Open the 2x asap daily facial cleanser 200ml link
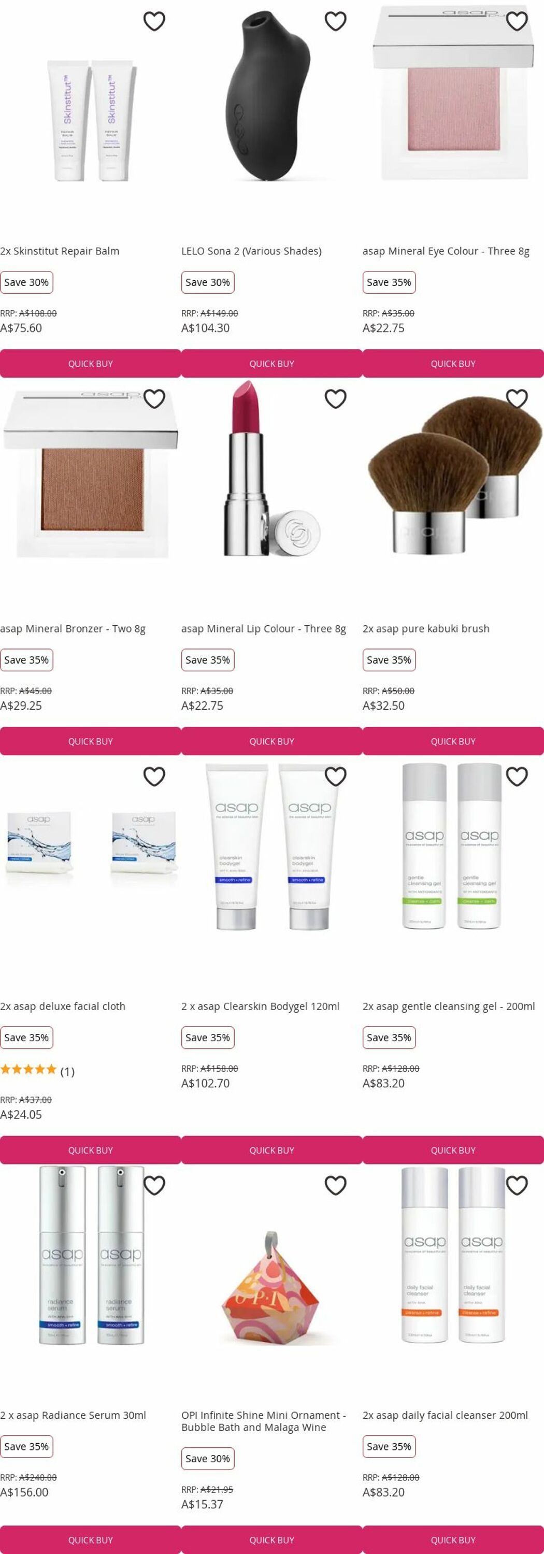The width and height of the screenshot is (544, 1554). coord(445,1415)
